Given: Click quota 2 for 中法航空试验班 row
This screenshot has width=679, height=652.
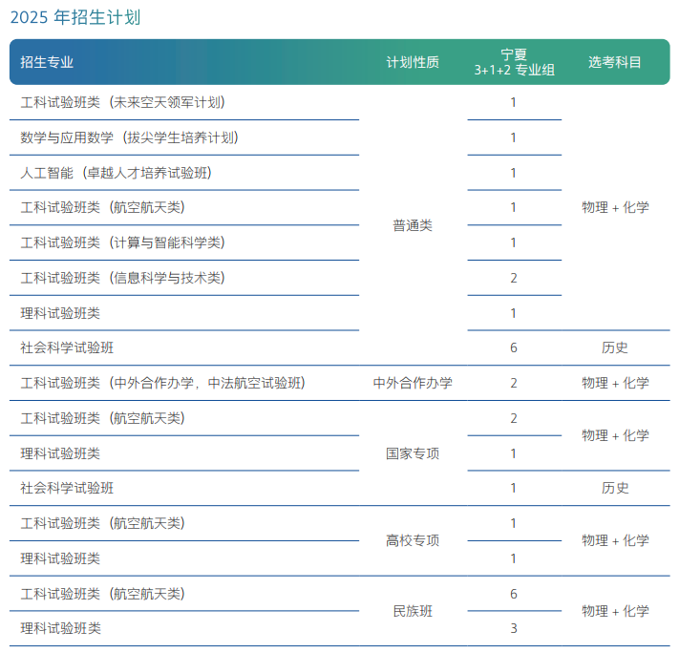Looking at the screenshot, I should (514, 383).
